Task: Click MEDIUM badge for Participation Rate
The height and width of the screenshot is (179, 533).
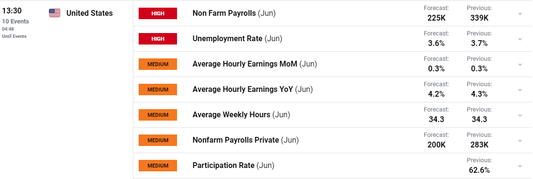Action: [158, 166]
